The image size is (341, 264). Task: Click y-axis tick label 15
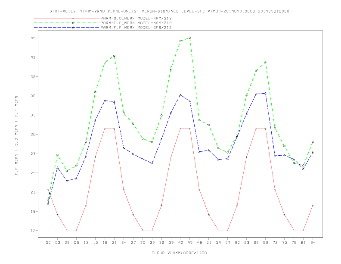click(33, 231)
